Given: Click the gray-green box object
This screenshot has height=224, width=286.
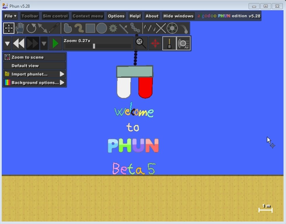Looking at the screenshot, I should pos(135,71).
